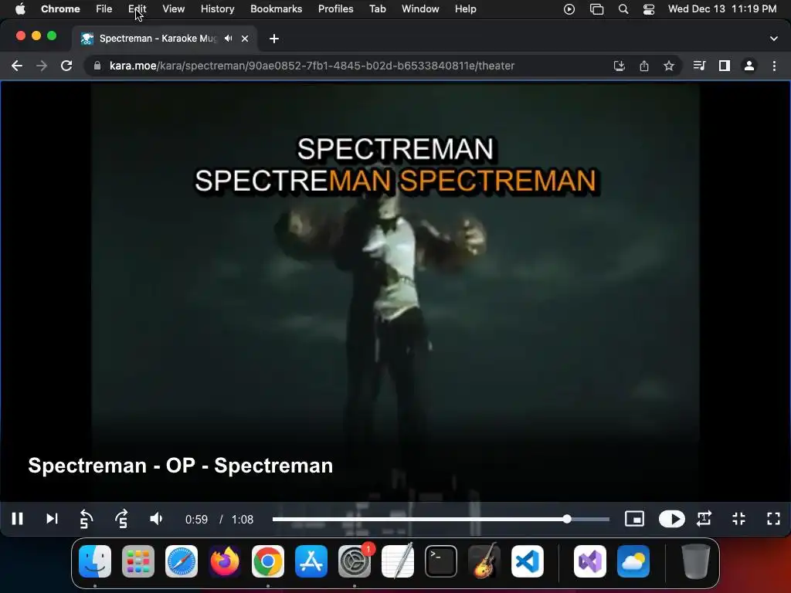Open the Edit menu
Image resolution: width=791 pixels, height=593 pixels.
point(137,9)
